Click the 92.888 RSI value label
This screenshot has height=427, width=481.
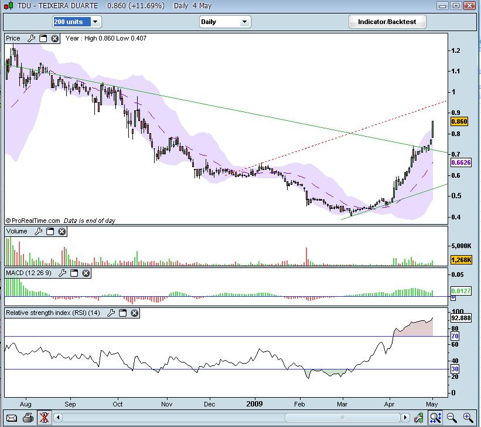pyautogui.click(x=461, y=318)
